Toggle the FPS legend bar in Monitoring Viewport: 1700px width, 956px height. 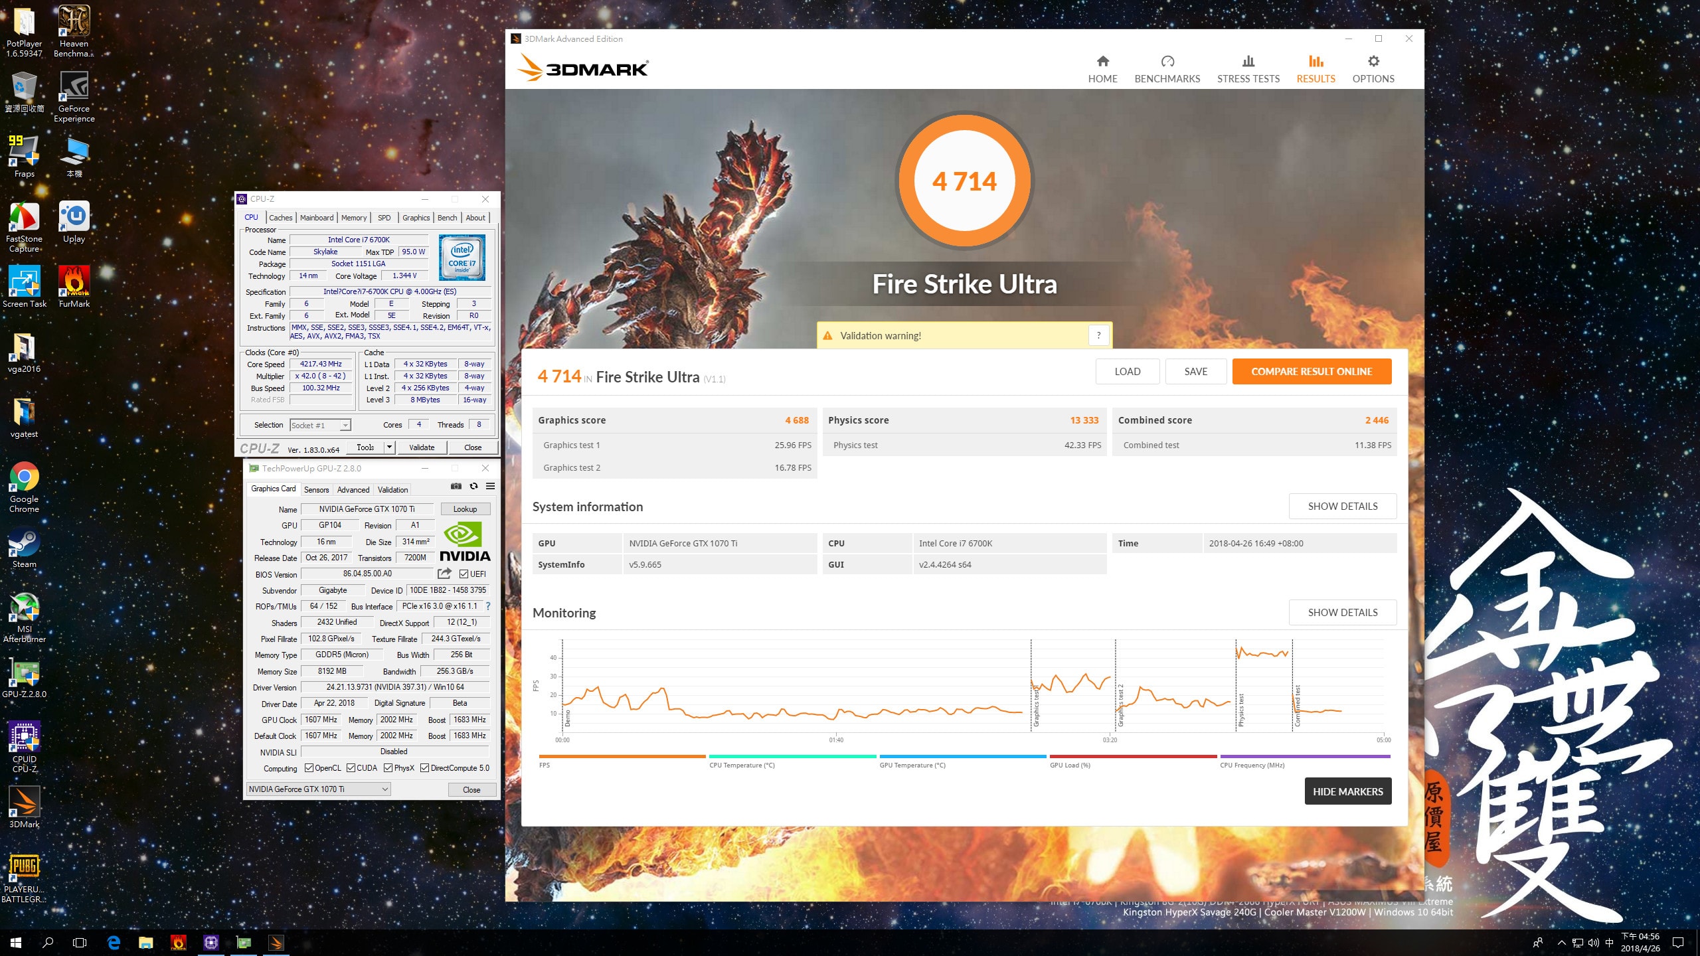(622, 757)
